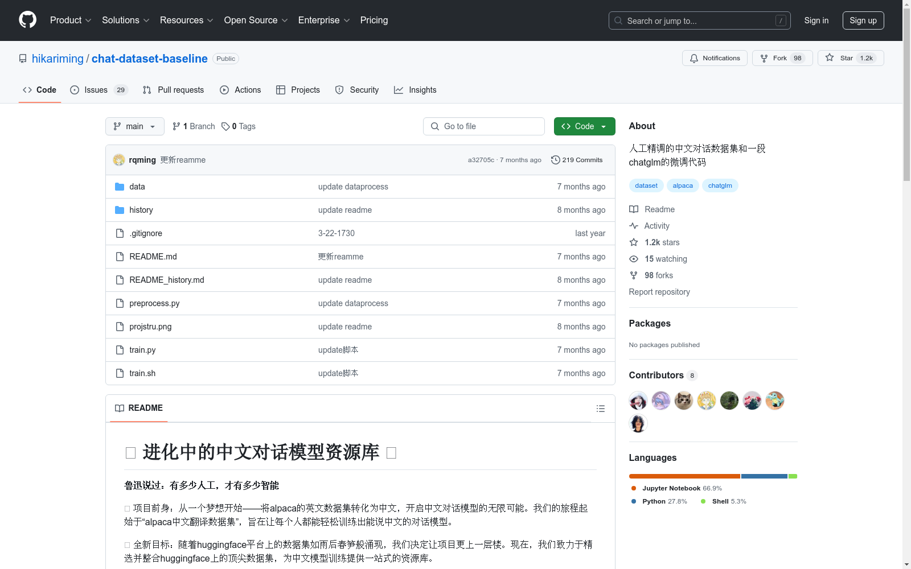Image resolution: width=911 pixels, height=569 pixels.
Task: Click the Star icon
Action: [830, 57]
